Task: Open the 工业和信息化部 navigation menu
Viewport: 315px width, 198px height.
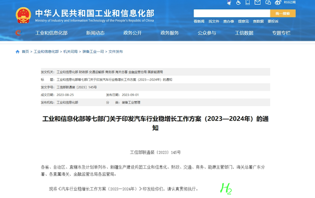Action: [51, 33]
